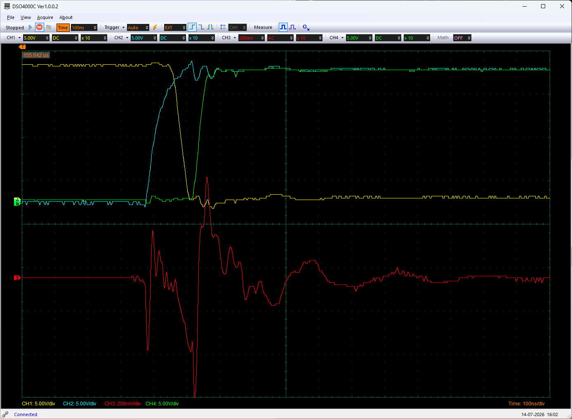Viewport: 572px width, 419px height.
Task: Open the EXT trigger source dropdown
Action: 175,28
